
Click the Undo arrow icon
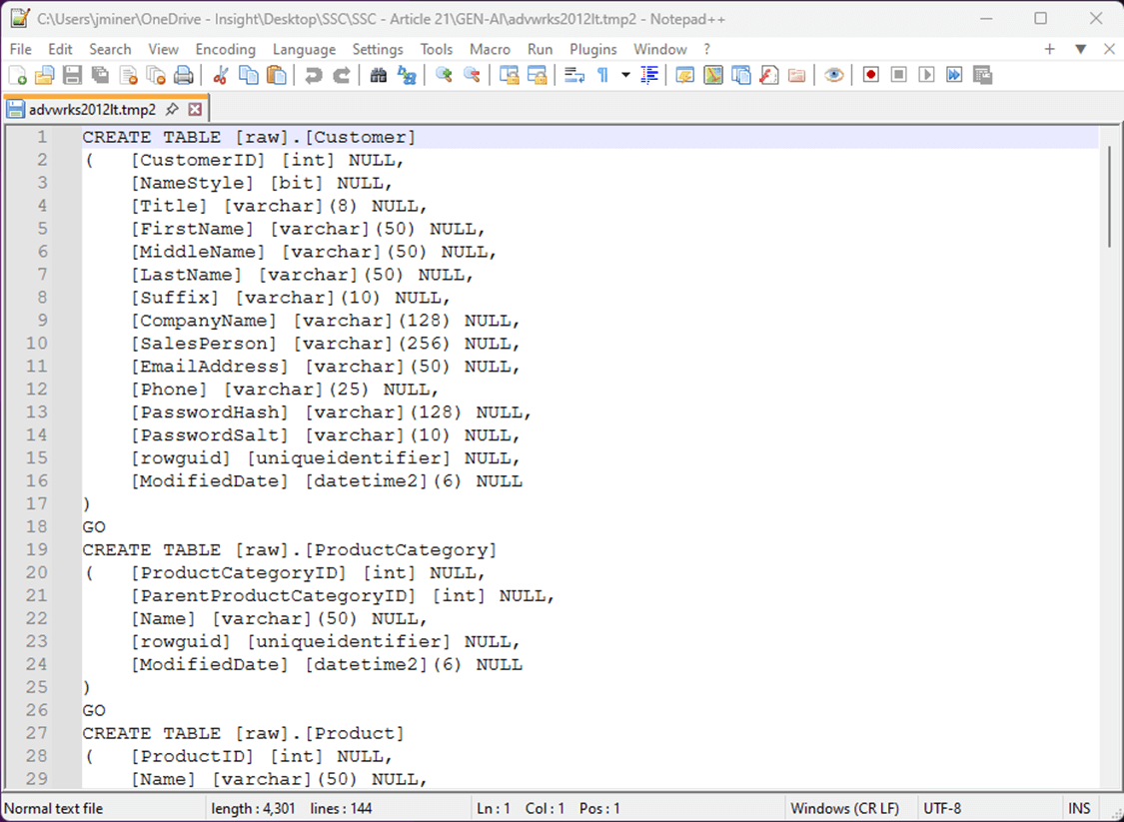tap(314, 75)
